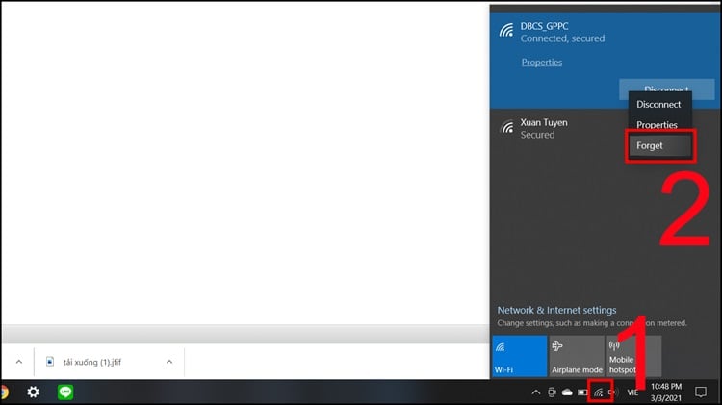The width and height of the screenshot is (722, 405).
Task: Open Network & Internet settings link
Action: pos(556,311)
